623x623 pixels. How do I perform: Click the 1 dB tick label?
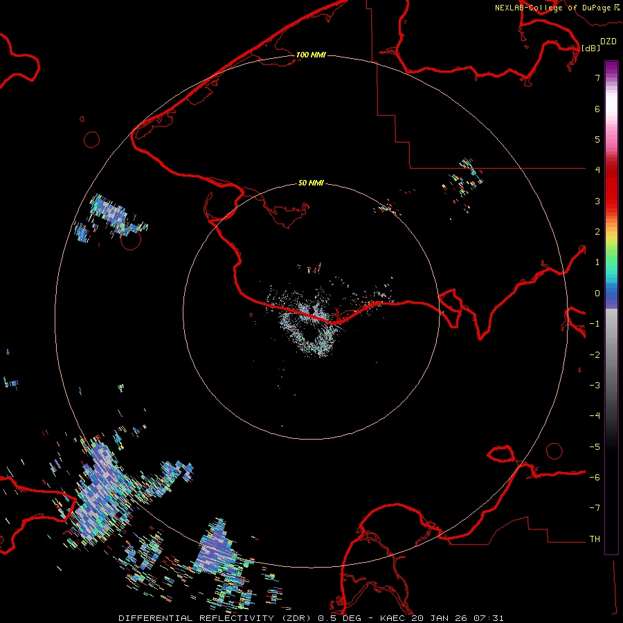(x=597, y=262)
